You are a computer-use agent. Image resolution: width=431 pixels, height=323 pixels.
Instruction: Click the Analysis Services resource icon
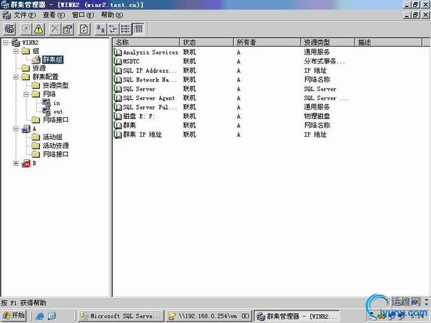click(118, 52)
